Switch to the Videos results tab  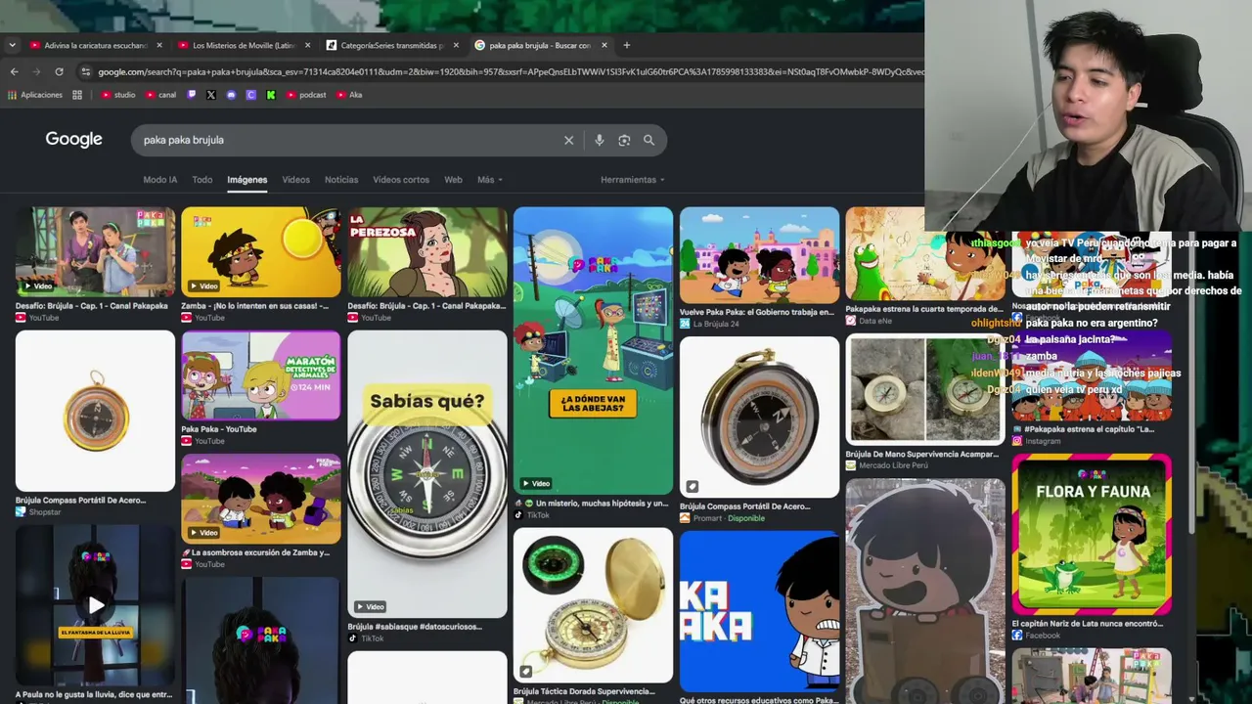[295, 180]
